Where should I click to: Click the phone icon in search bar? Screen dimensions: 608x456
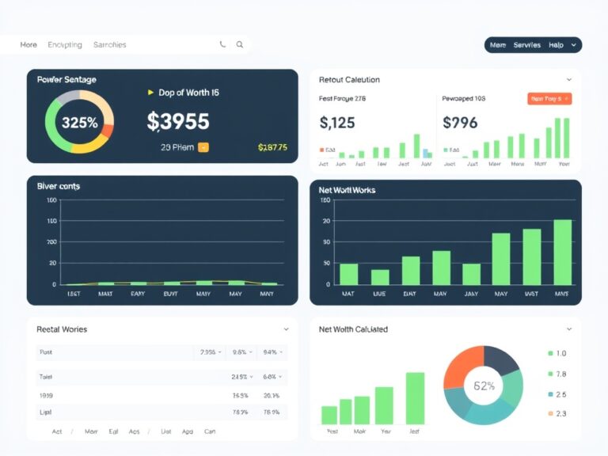[x=222, y=44]
